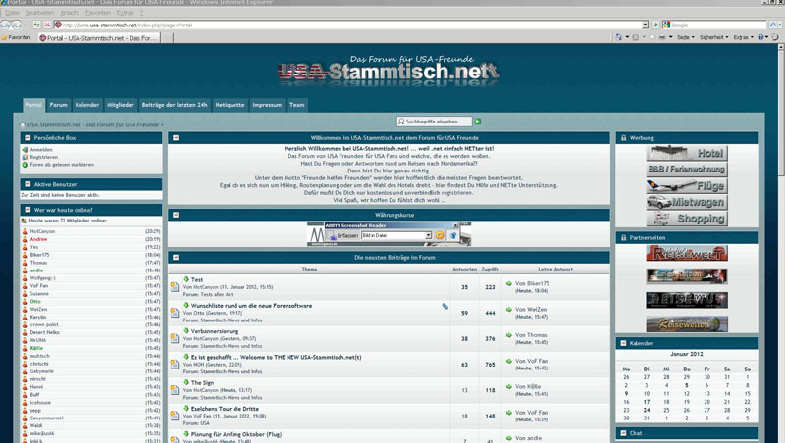
Task: Click the paperclip icon on the Wunschliste thread
Action: click(445, 306)
